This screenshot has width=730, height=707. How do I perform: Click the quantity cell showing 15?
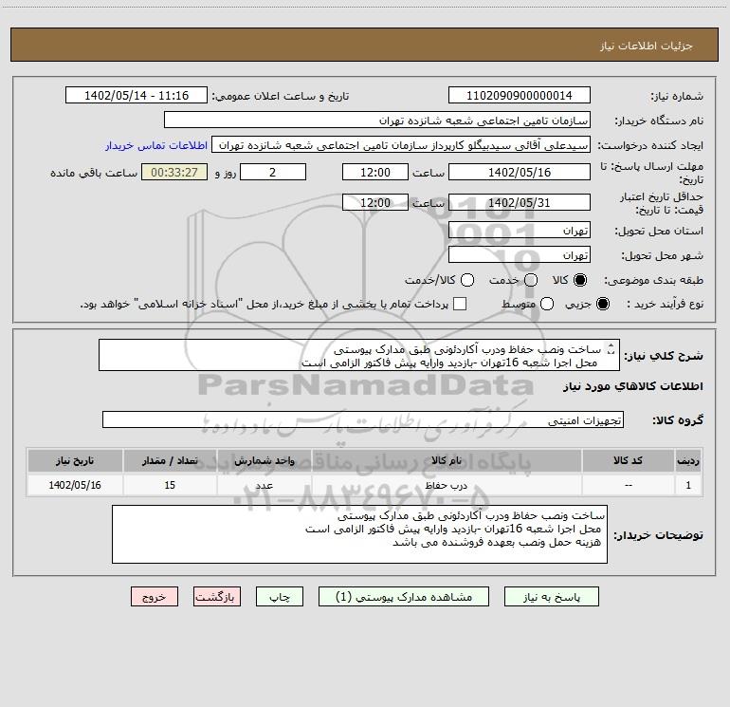pyautogui.click(x=170, y=485)
